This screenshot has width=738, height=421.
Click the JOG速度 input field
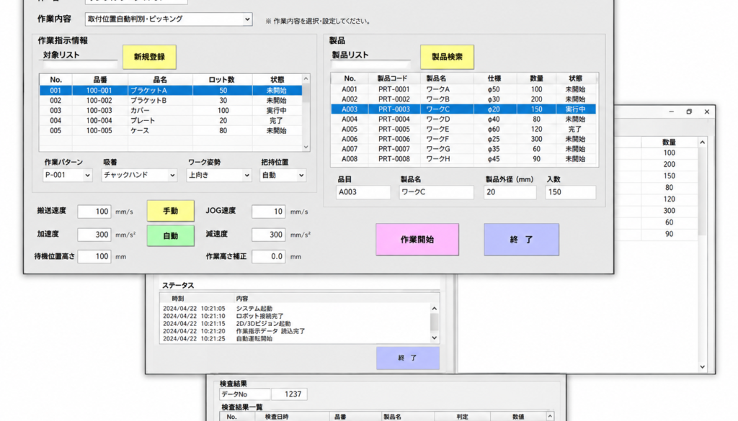click(268, 212)
